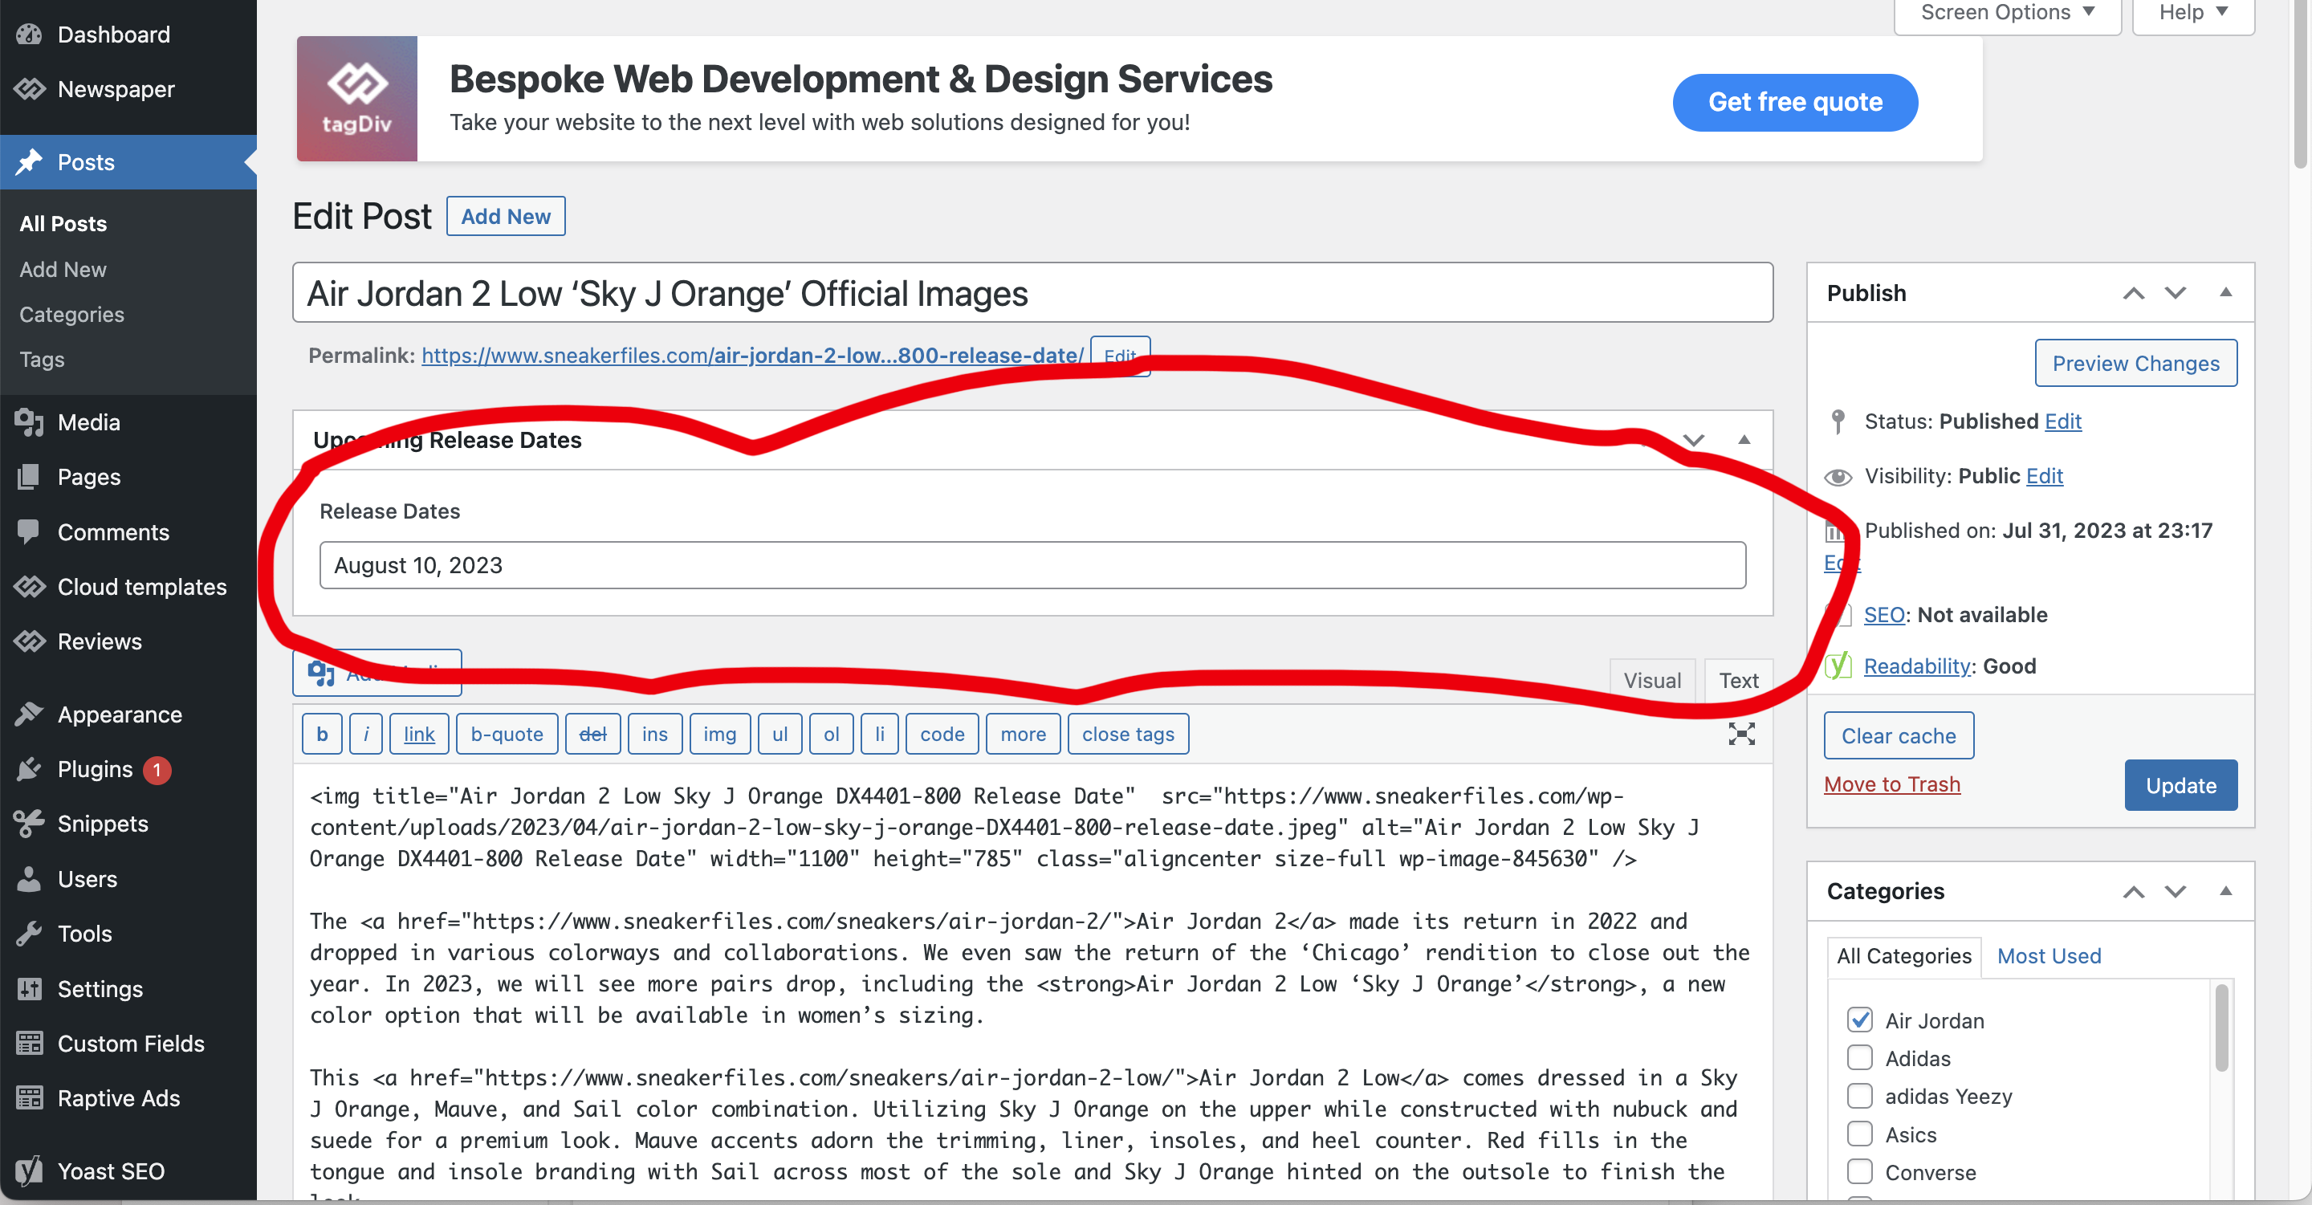Click the Clear cache button
This screenshot has width=2312, height=1205.
(x=1899, y=735)
